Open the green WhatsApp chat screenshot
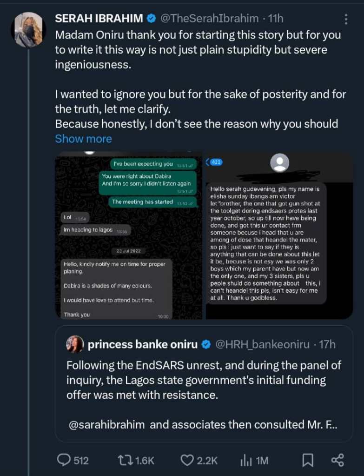Screen dimensions: 364x476 click(128, 235)
